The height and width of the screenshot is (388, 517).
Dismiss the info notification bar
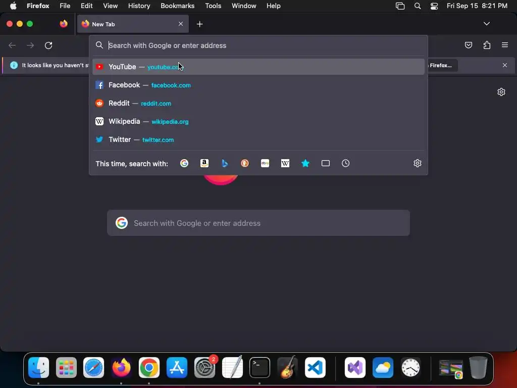pos(505,65)
